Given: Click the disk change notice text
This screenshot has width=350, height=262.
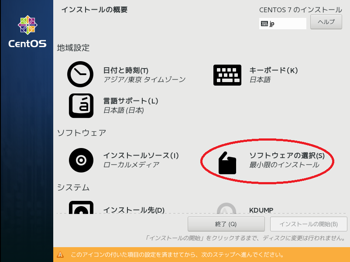Looking at the screenshot, I should click(x=246, y=238).
